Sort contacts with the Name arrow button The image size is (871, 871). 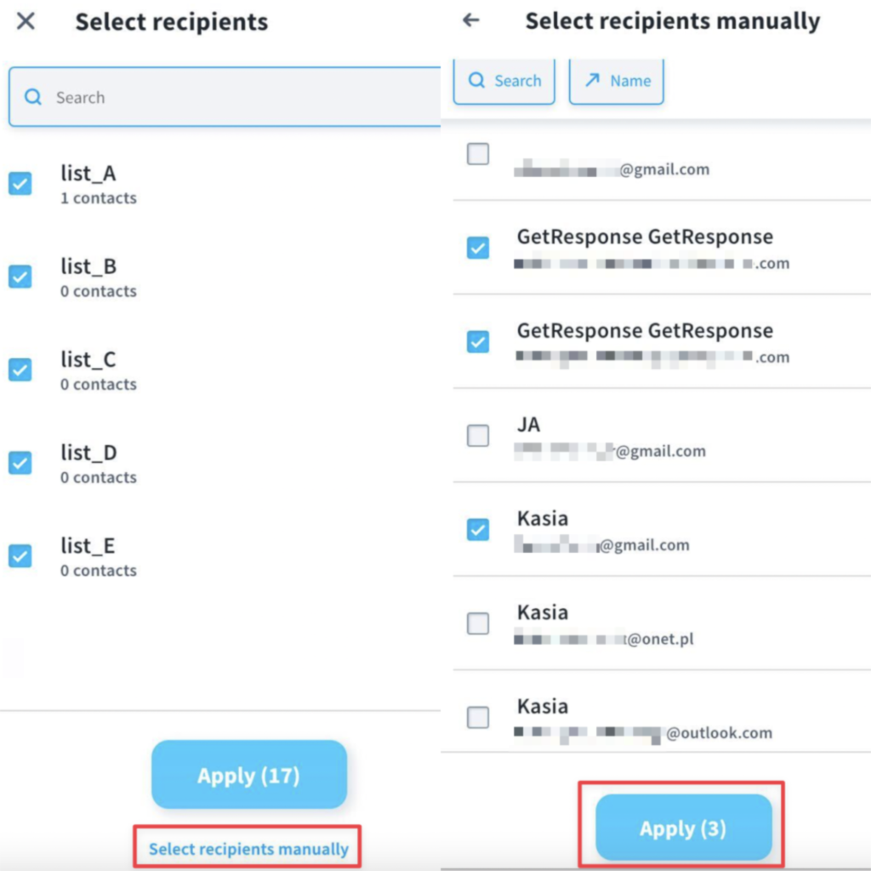coord(617,81)
